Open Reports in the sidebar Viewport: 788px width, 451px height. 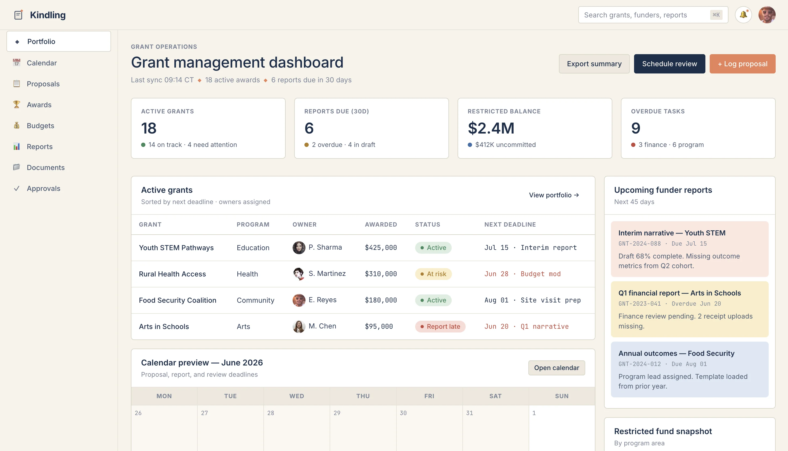tap(58, 146)
